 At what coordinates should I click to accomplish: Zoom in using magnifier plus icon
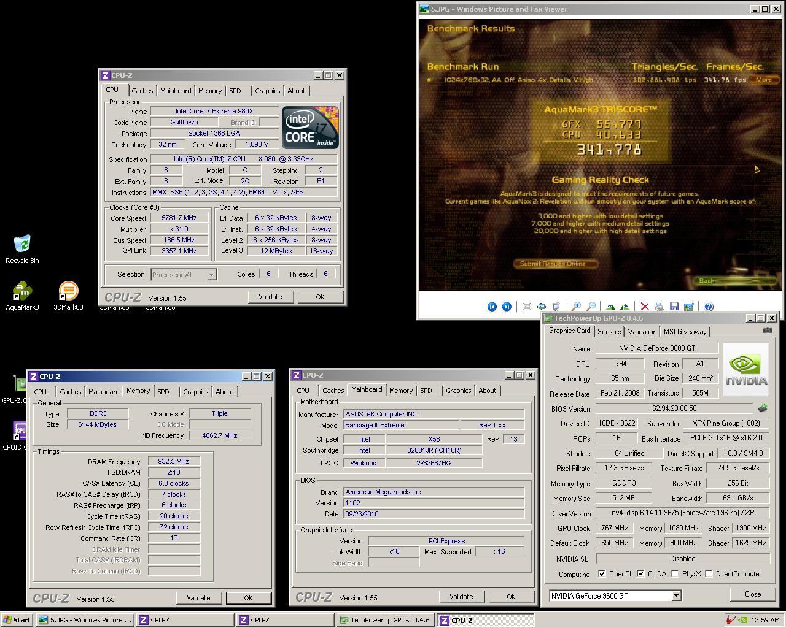click(x=576, y=307)
